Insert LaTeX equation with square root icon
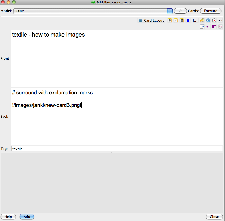 (x=208, y=26)
